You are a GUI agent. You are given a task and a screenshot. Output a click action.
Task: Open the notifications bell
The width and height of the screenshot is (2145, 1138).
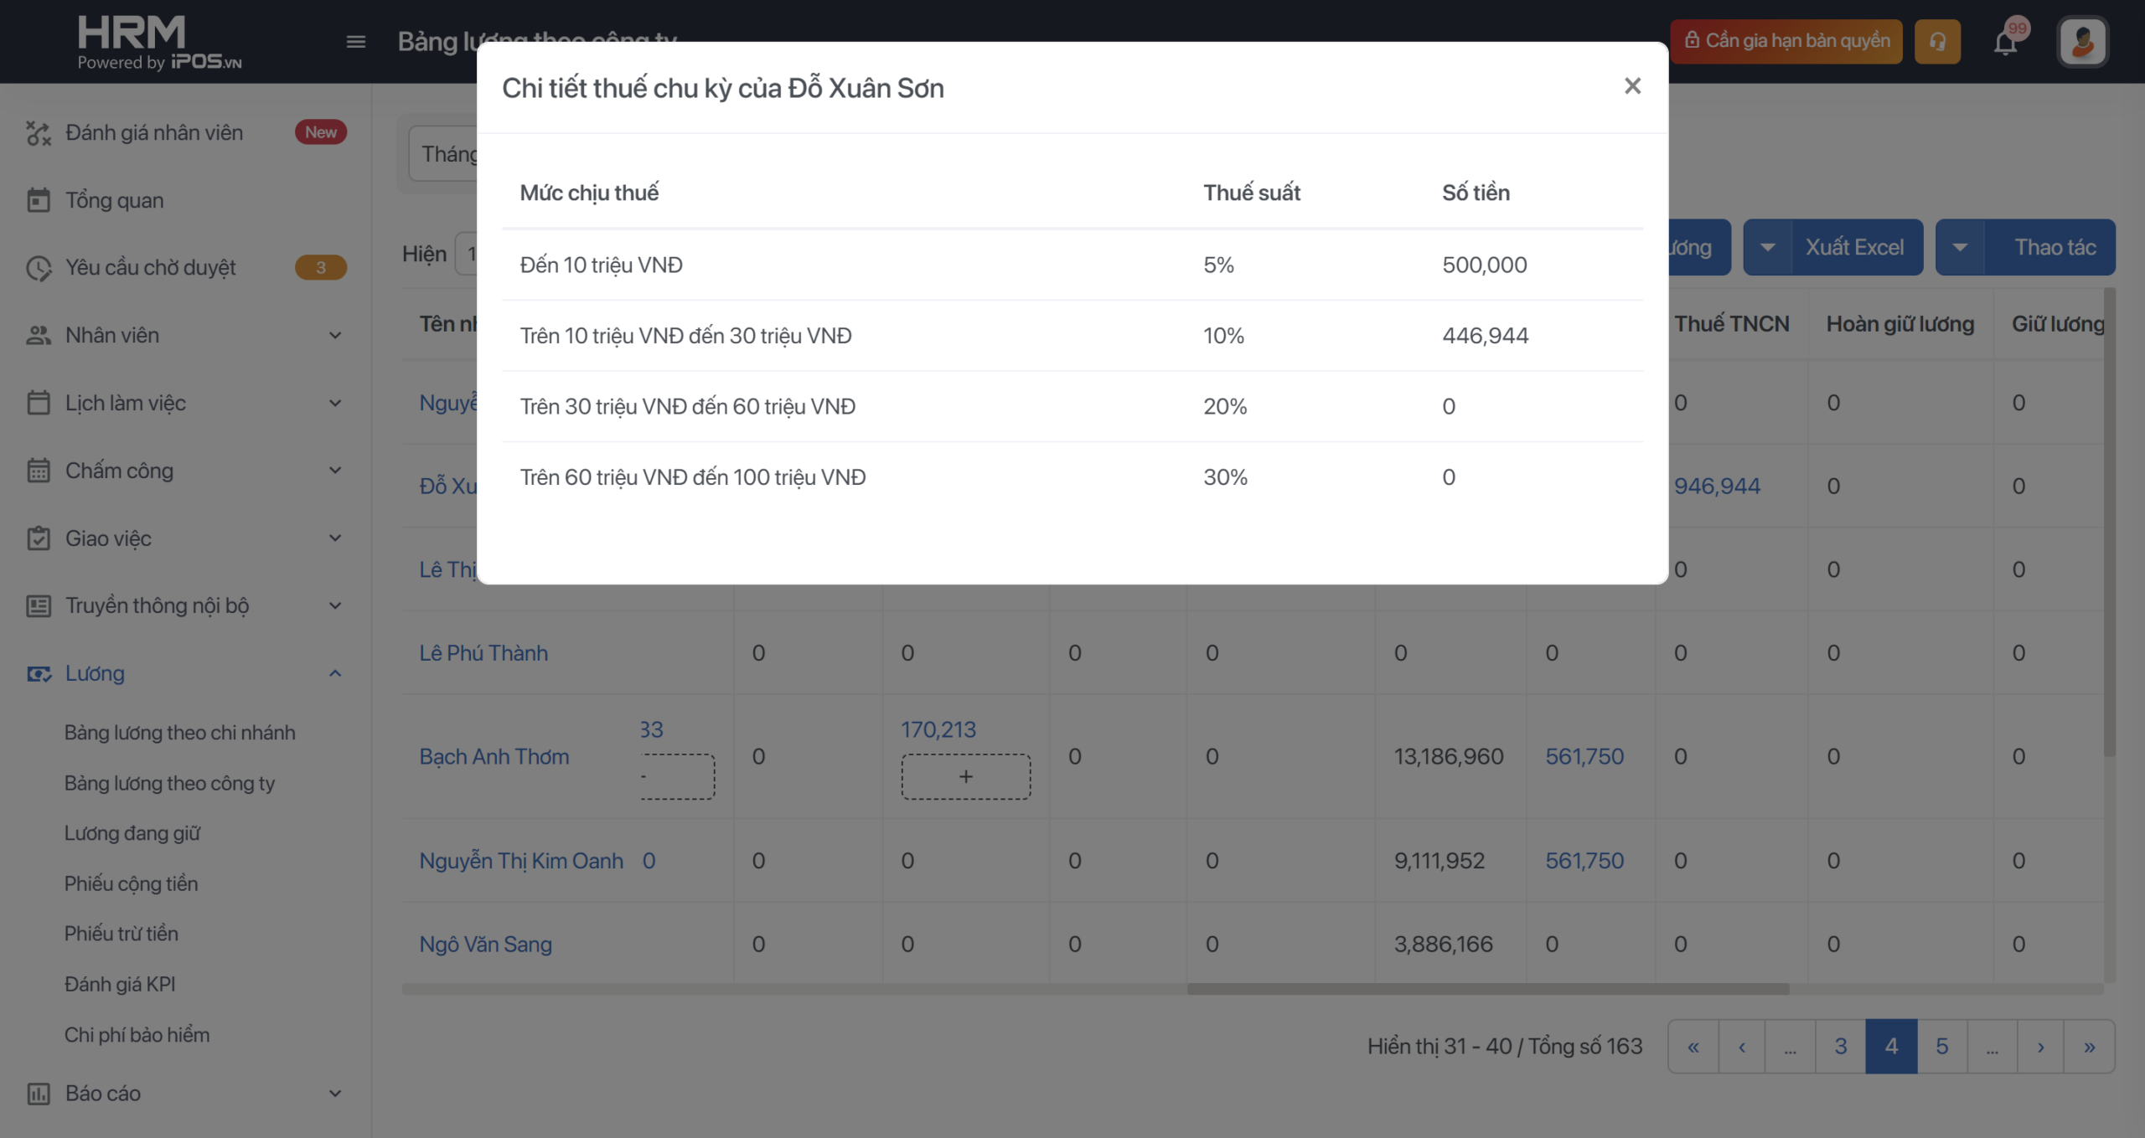click(x=2005, y=42)
